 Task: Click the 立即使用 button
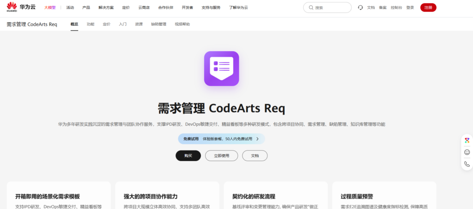(221, 156)
